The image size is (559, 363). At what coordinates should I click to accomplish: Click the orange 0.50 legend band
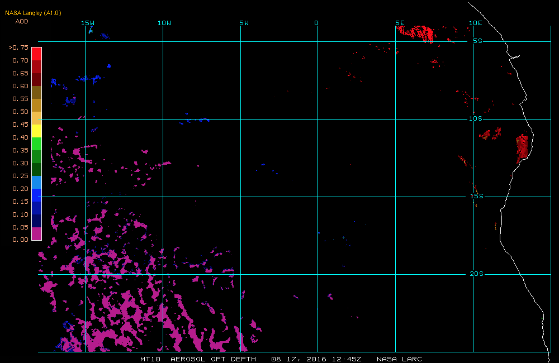pyautogui.click(x=37, y=105)
